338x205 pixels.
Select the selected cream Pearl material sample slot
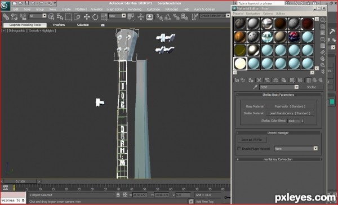[240, 64]
